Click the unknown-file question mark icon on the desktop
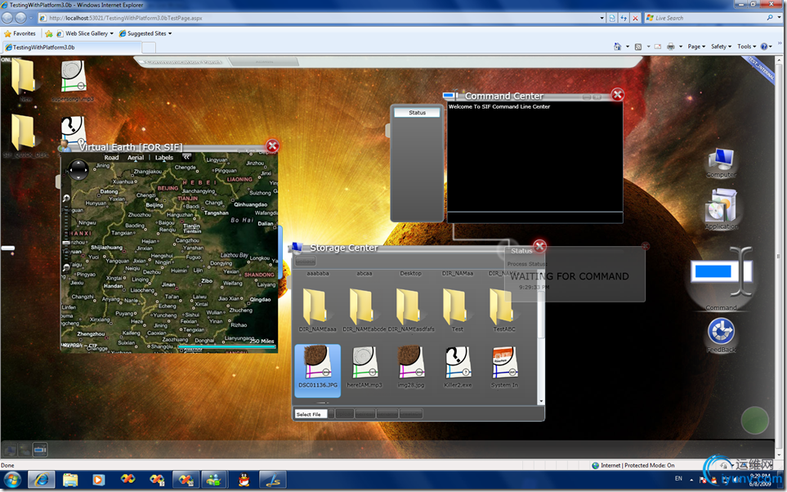The image size is (787, 492). pyautogui.click(x=74, y=129)
